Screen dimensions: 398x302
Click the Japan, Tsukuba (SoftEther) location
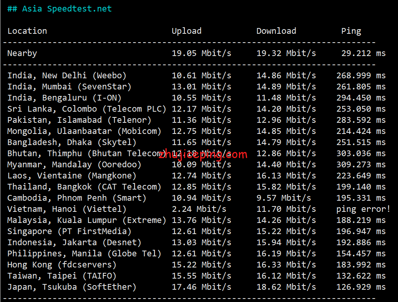point(72,287)
